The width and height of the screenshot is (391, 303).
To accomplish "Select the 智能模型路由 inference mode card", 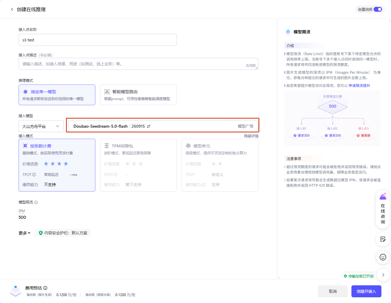I will pyautogui.click(x=139, y=95).
